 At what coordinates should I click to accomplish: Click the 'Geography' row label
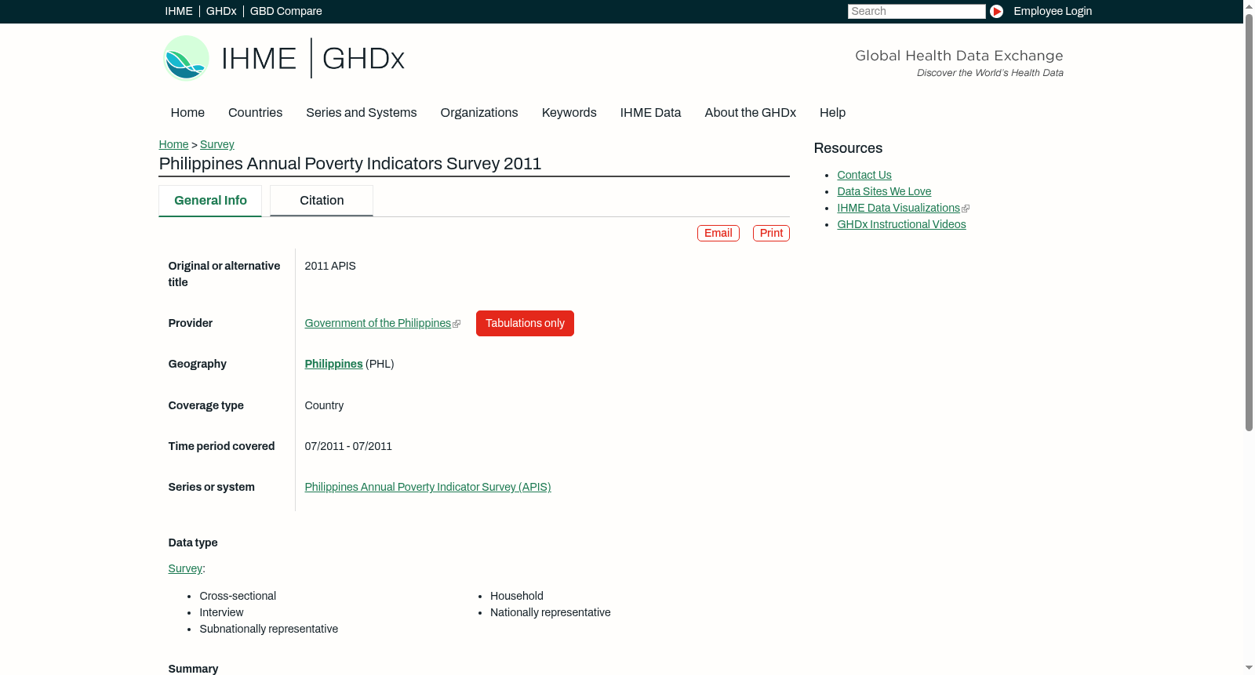pos(197,365)
